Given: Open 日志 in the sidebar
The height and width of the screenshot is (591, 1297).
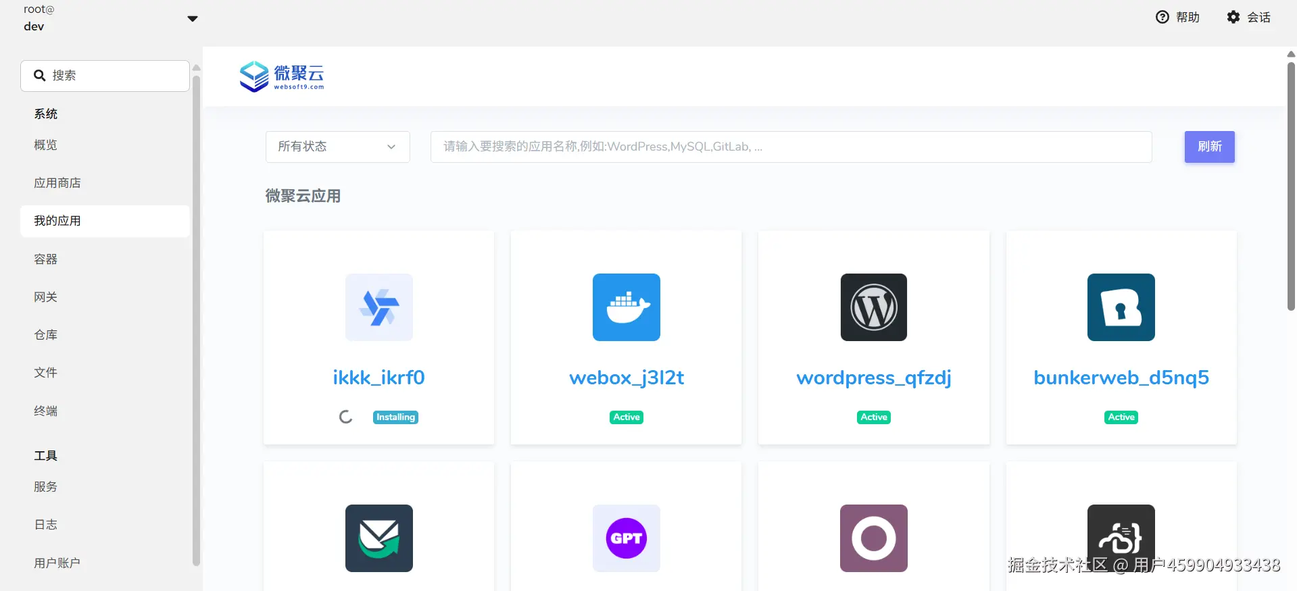Looking at the screenshot, I should [x=105, y=525].
